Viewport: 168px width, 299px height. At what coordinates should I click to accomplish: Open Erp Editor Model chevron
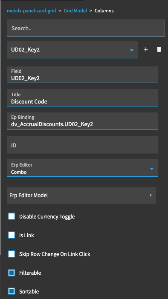[x=151, y=195]
